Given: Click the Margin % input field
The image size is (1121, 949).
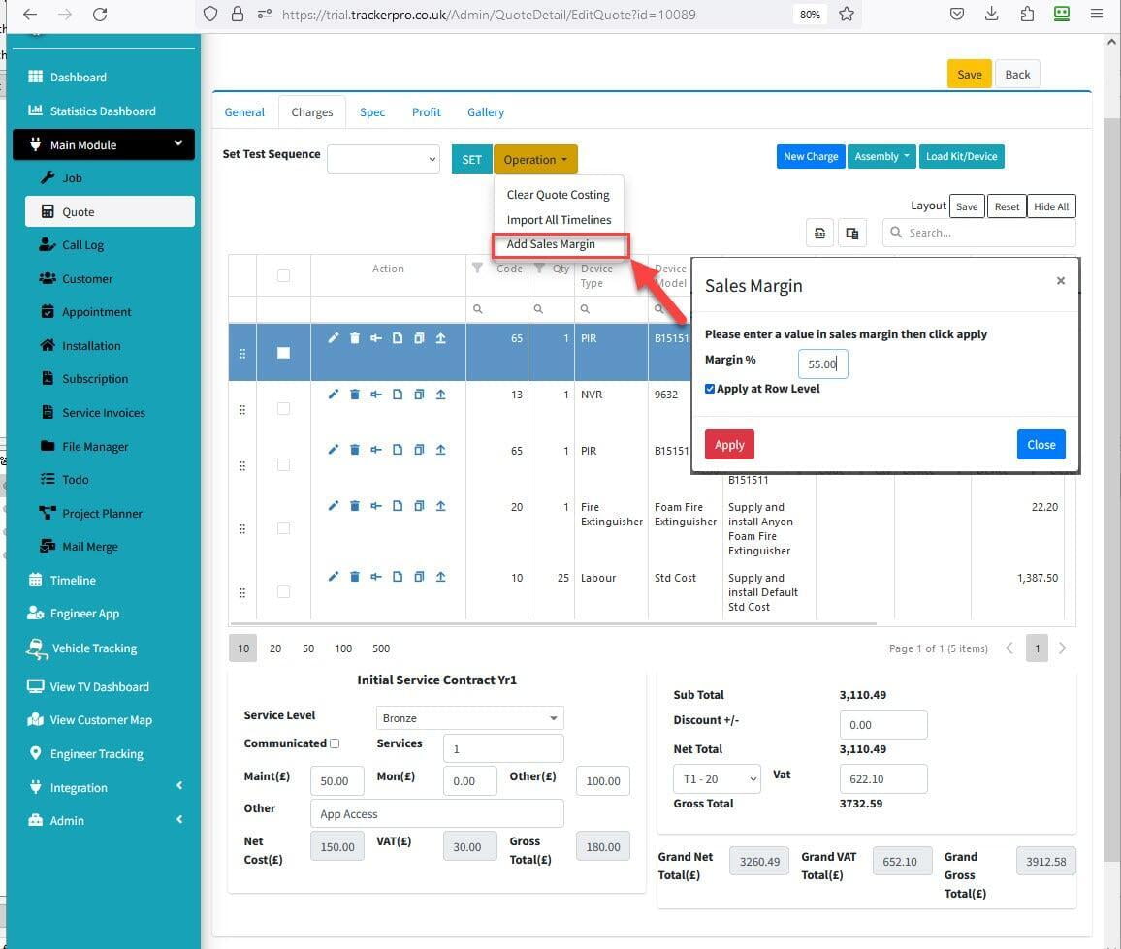Looking at the screenshot, I should point(822,364).
